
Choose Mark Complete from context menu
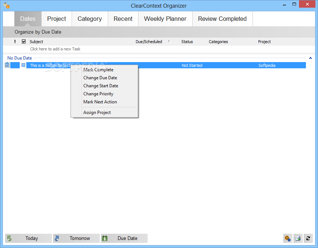pyautogui.click(x=104, y=70)
